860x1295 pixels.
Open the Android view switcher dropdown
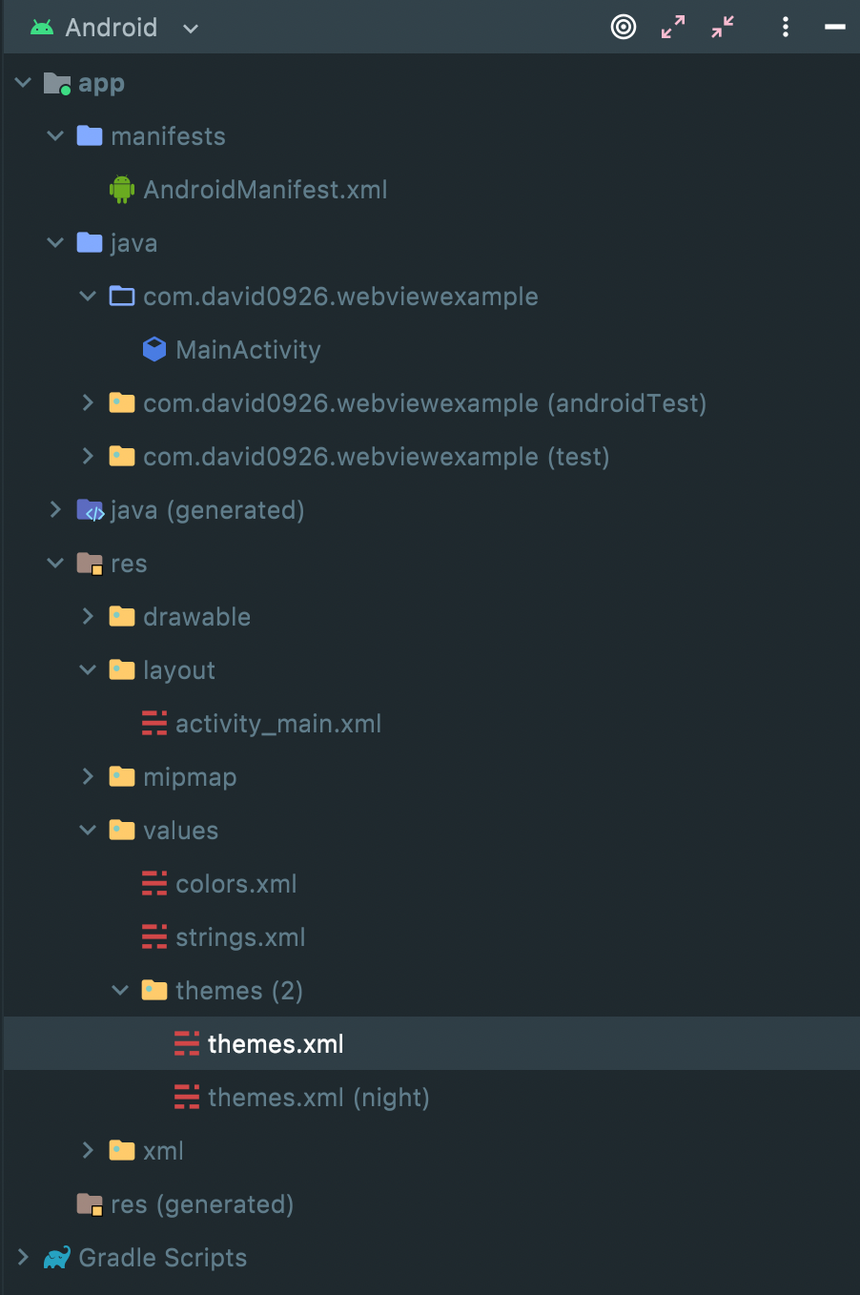coord(189,28)
